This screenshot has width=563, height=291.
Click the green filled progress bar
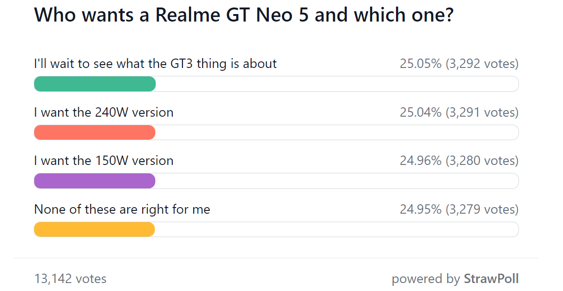click(95, 84)
